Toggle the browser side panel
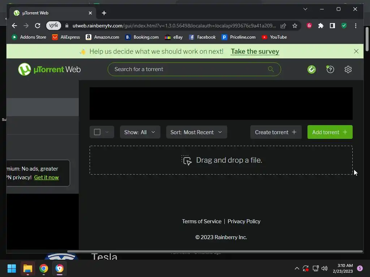 [x=332, y=26]
